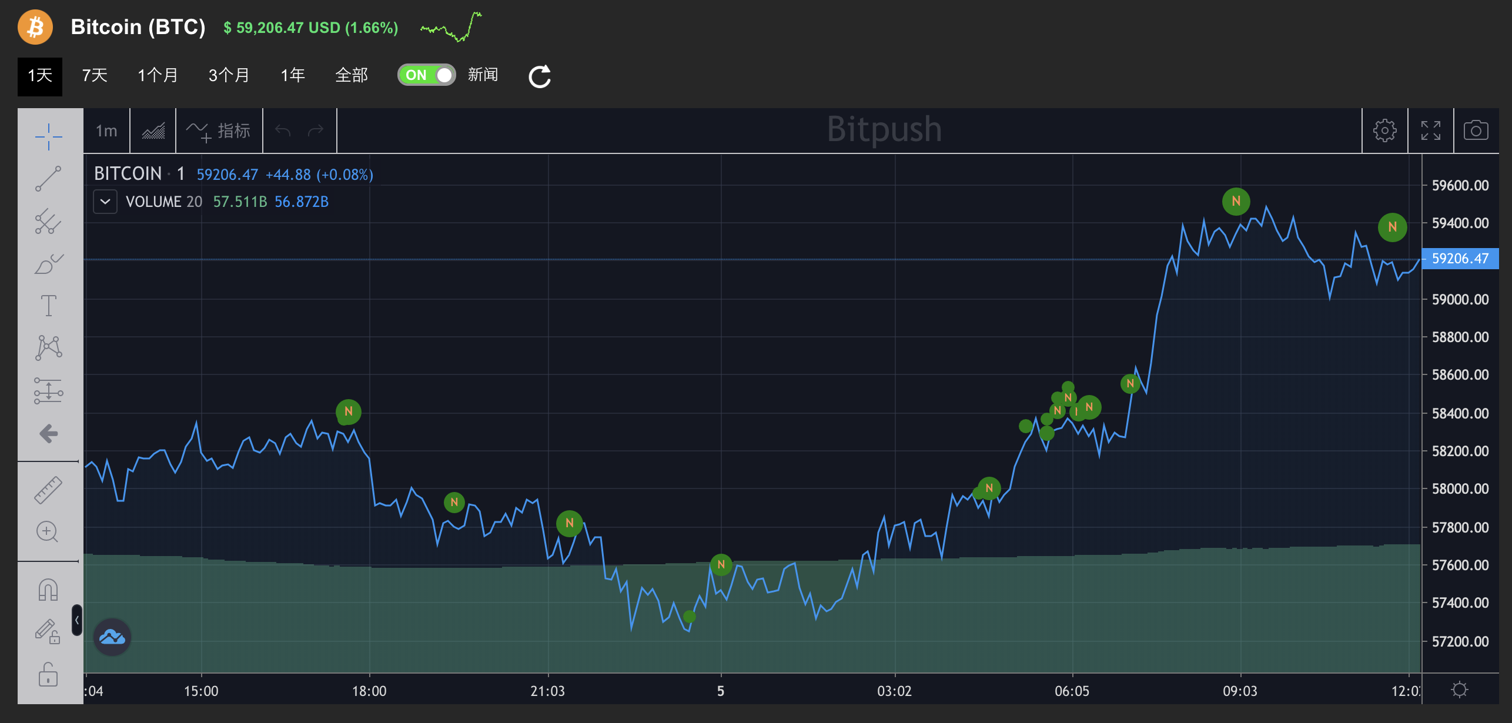Screen dimensions: 1512x723
Task: Open the green N news marker near 18:00
Action: [x=348, y=412]
